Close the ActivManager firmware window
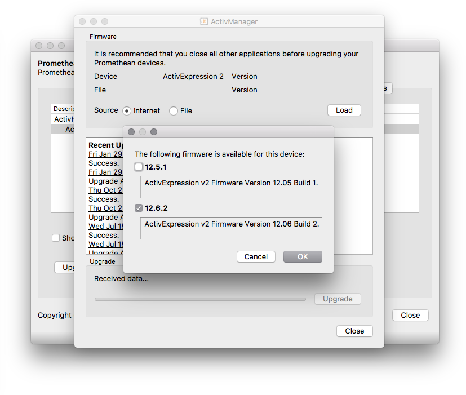 354,331
